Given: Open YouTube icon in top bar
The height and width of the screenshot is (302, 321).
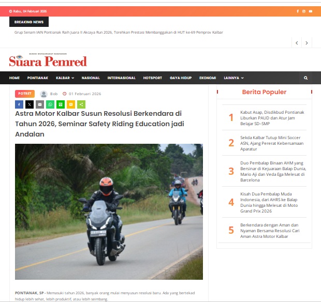Looking at the screenshot, I should coord(311,11).
